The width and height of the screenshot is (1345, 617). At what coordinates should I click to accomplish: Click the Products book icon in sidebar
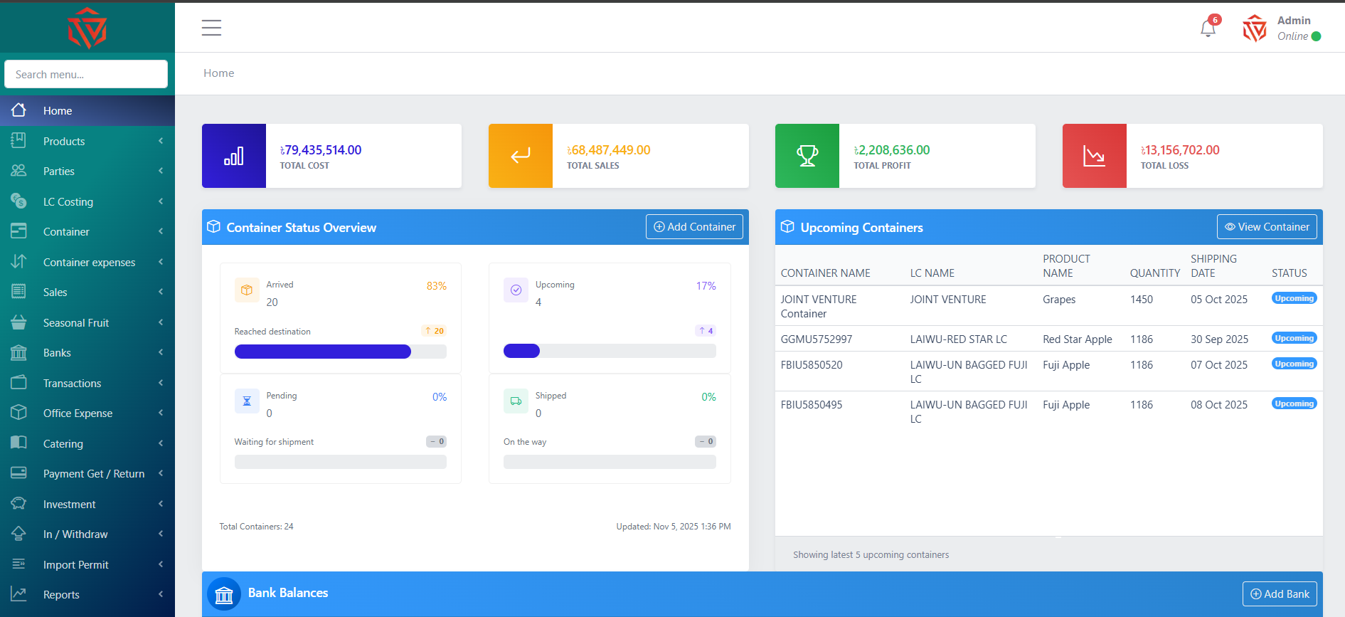point(18,141)
